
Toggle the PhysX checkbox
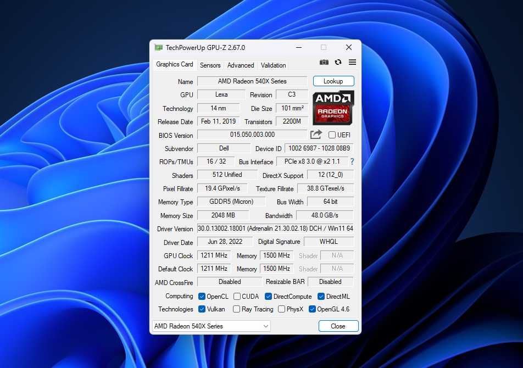pyautogui.click(x=281, y=309)
